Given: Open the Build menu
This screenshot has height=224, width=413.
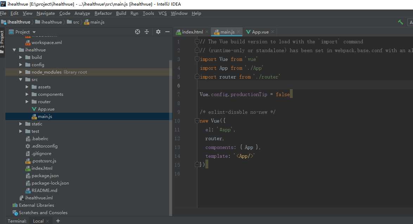Looking at the screenshot, I should 121,13.
